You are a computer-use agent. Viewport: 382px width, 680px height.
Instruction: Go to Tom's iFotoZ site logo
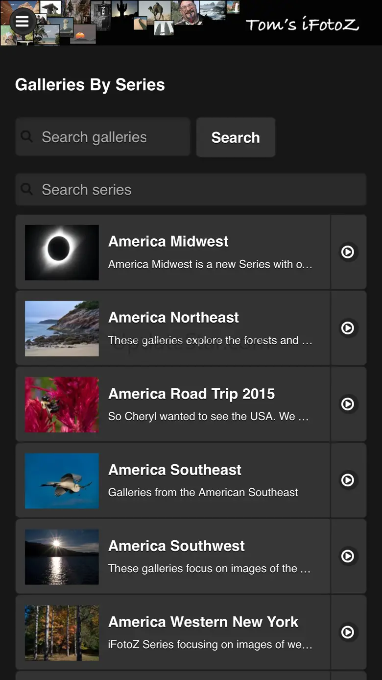pos(302,25)
